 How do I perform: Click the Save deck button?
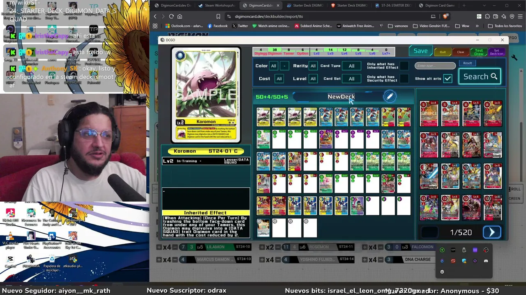pos(420,51)
